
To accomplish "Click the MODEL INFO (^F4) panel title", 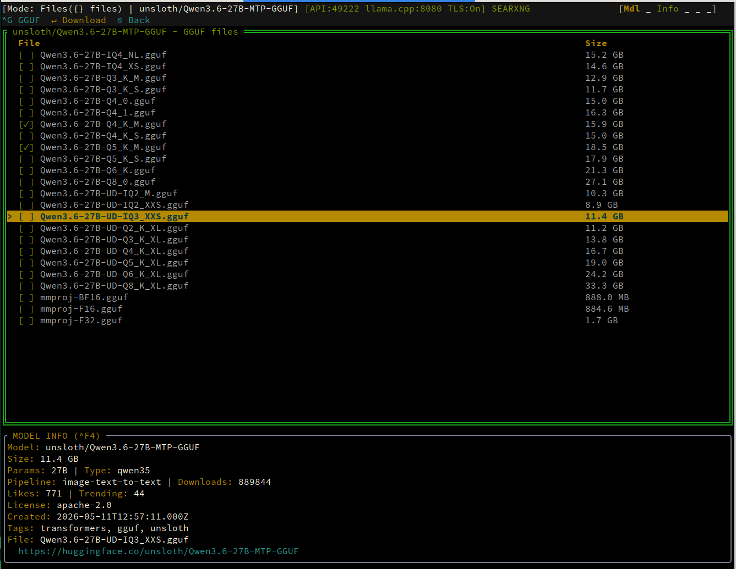I will pos(56,436).
